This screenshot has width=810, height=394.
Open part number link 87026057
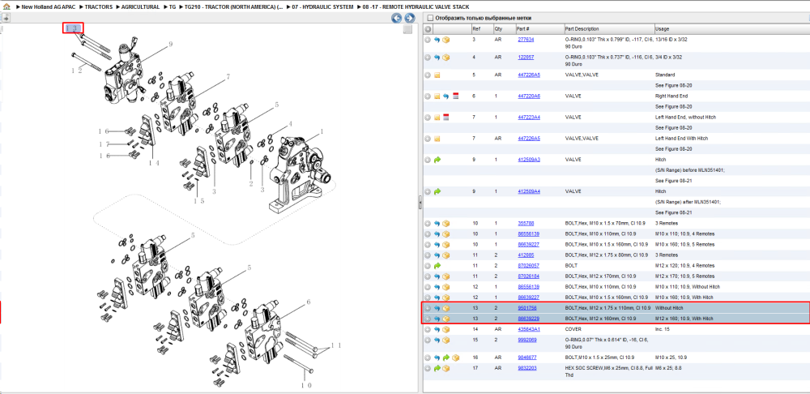(x=528, y=266)
